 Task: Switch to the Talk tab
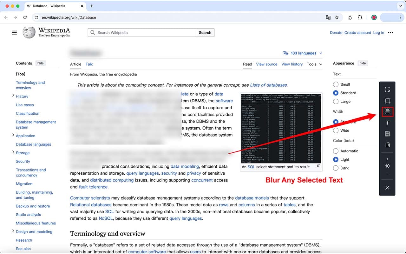(x=89, y=64)
